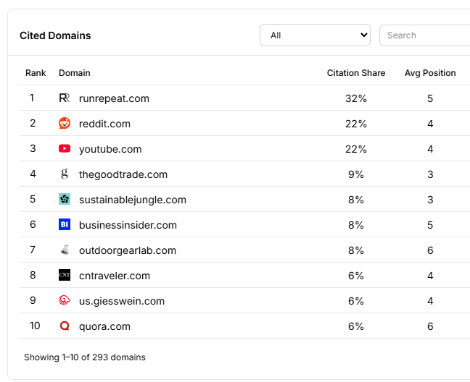Click the runrepeat.com favicon
This screenshot has width=470, height=382.
pyautogui.click(x=65, y=98)
